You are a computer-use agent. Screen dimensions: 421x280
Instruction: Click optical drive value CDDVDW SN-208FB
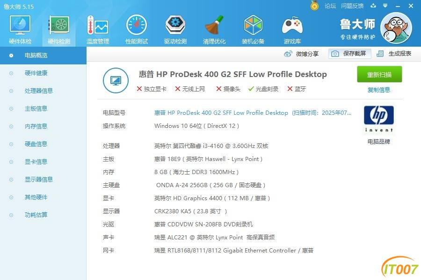[x=203, y=224]
